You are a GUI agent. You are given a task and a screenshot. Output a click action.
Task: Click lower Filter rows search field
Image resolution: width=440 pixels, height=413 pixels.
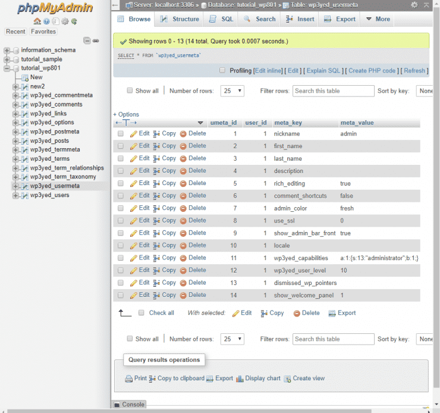tap(334, 339)
